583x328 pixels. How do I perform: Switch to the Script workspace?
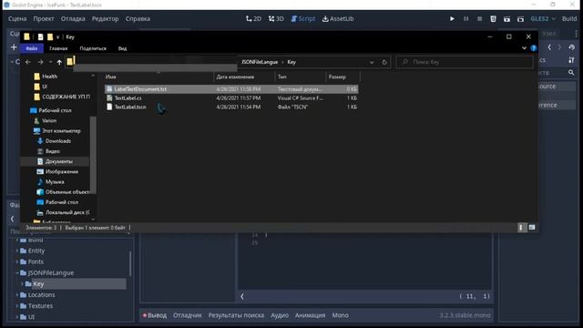pyautogui.click(x=302, y=18)
